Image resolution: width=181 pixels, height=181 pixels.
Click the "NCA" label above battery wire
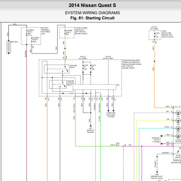click(15, 24)
